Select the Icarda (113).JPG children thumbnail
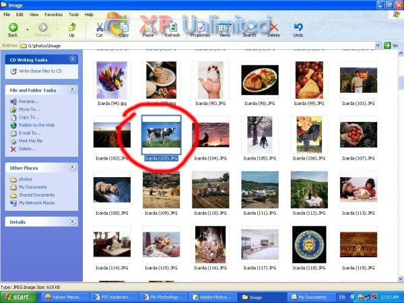 tap(358, 190)
